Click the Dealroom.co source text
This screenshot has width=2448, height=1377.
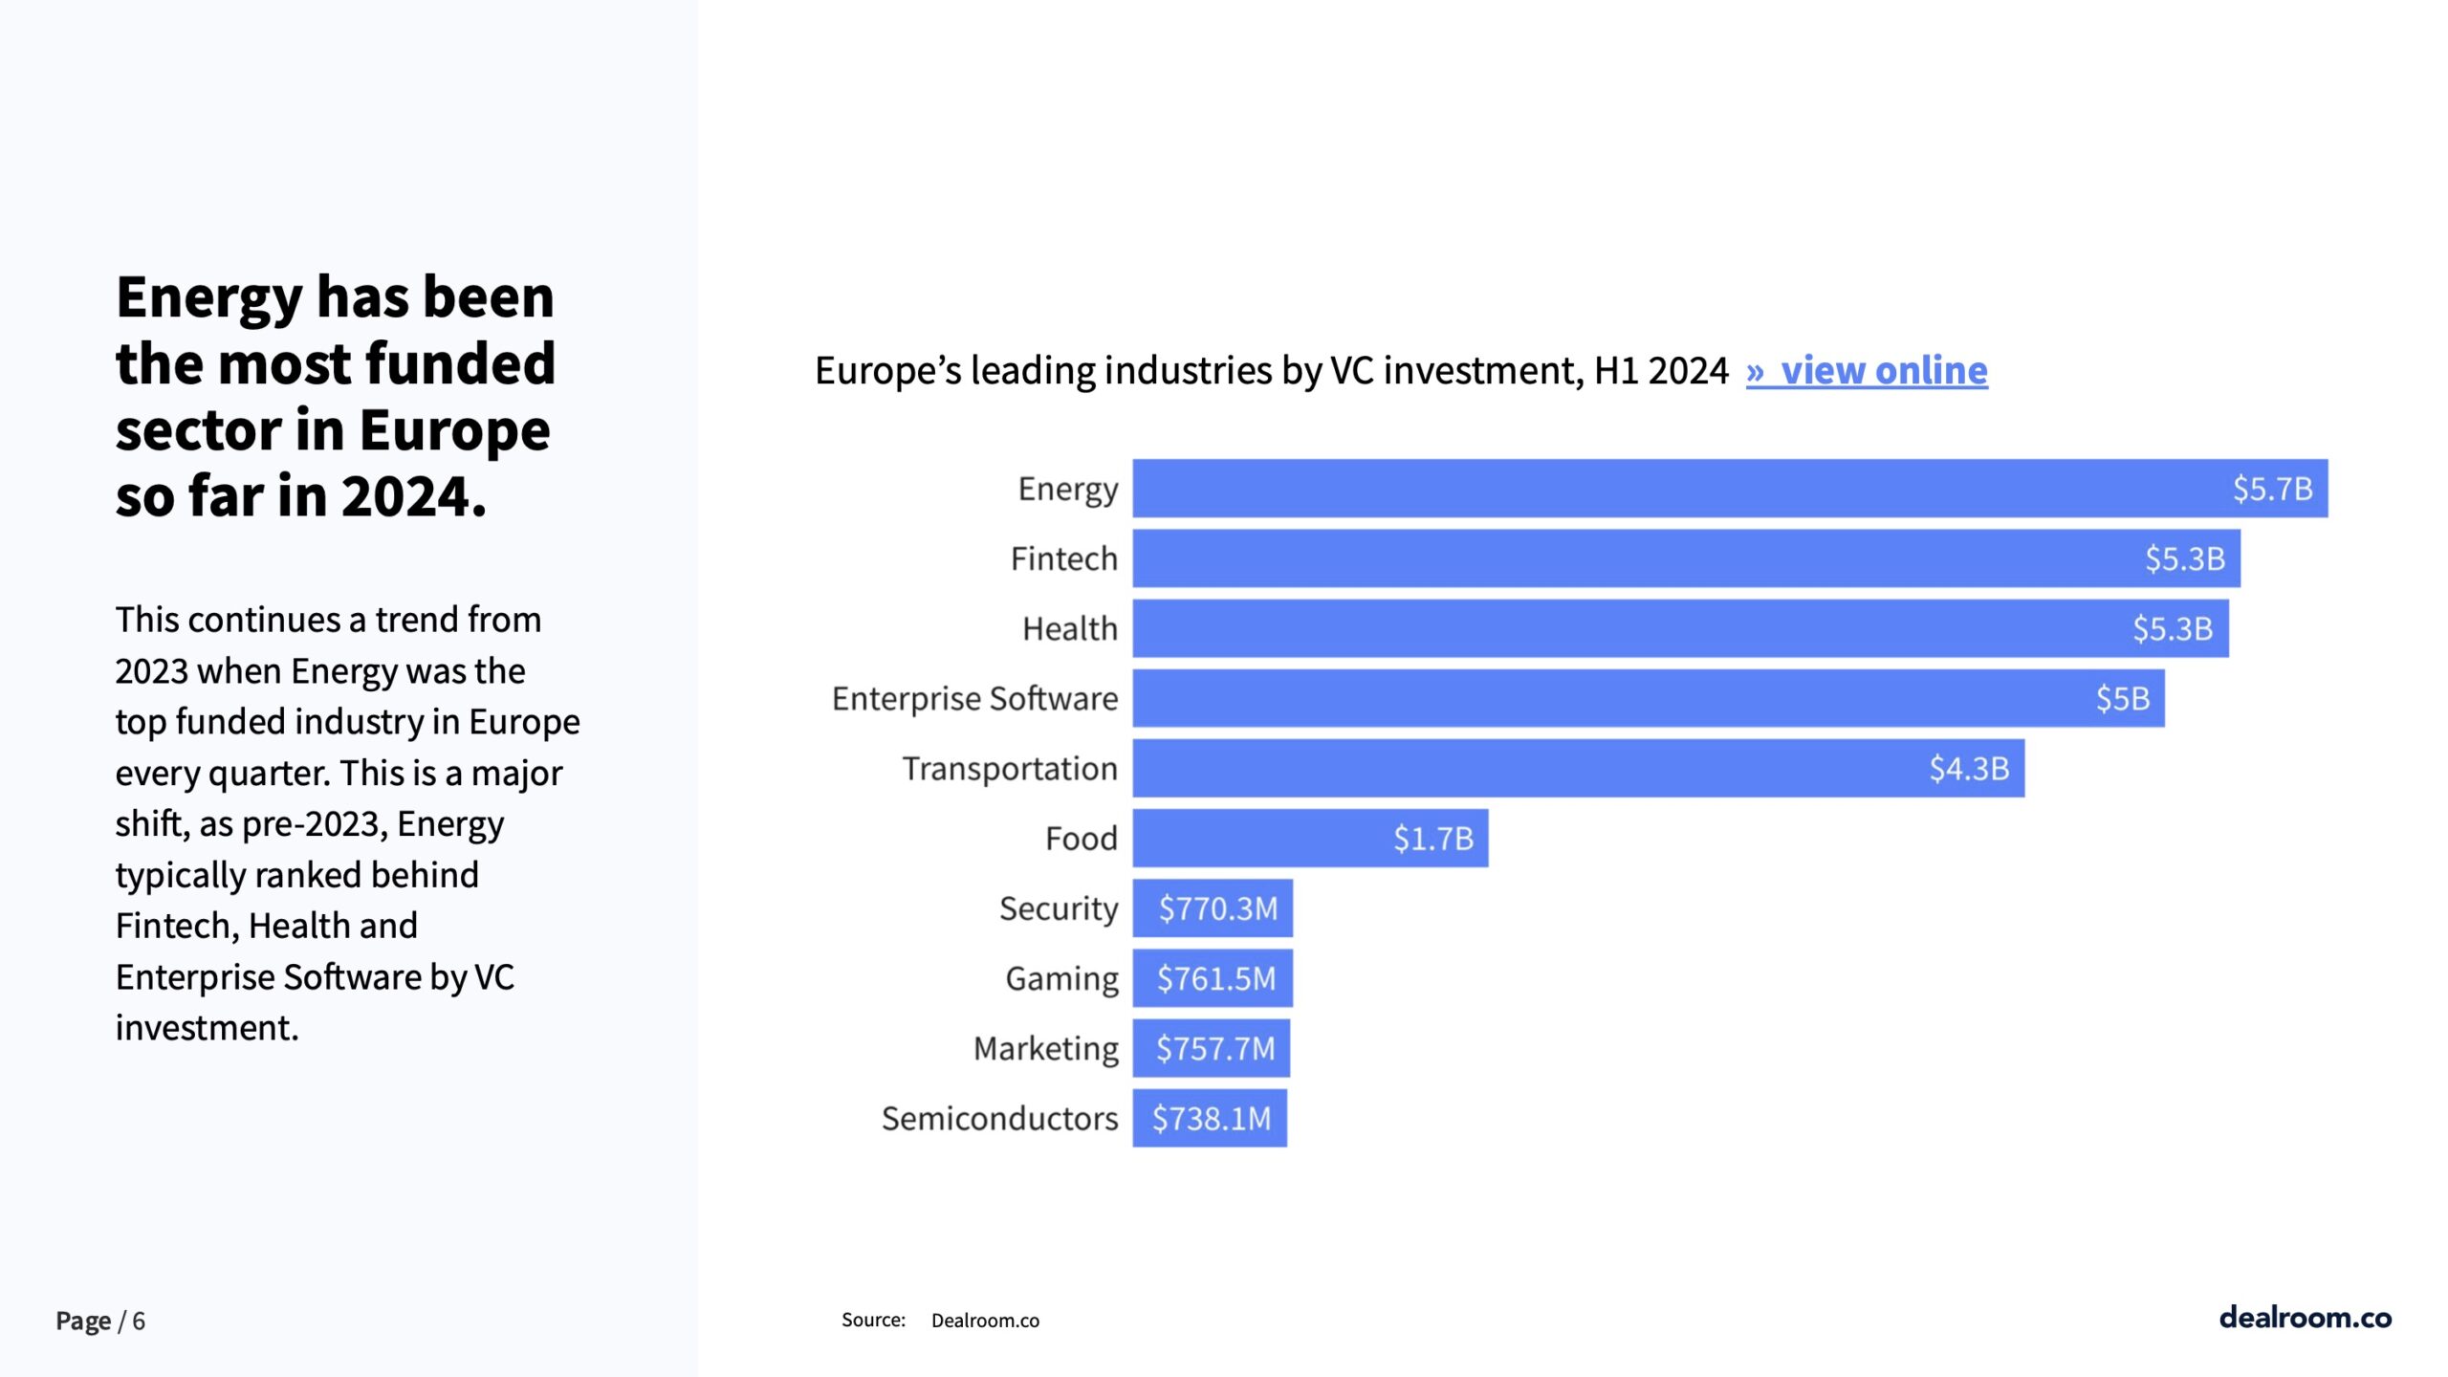(985, 1321)
